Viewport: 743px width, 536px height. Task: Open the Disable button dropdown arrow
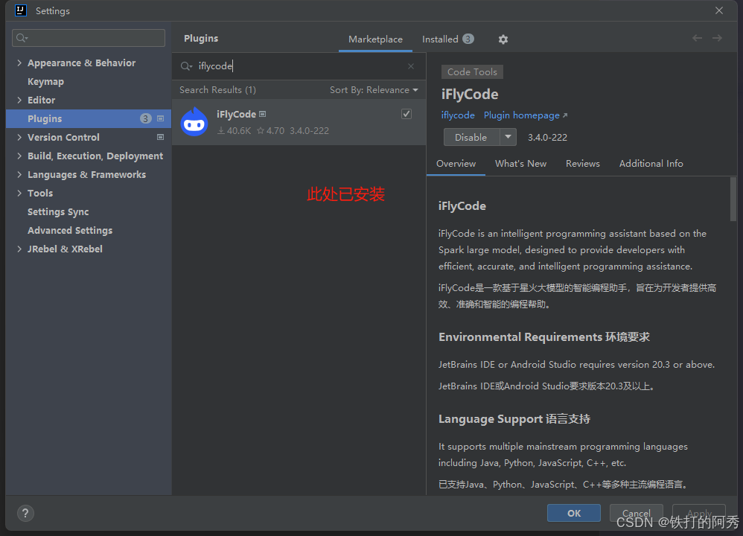[x=508, y=137]
